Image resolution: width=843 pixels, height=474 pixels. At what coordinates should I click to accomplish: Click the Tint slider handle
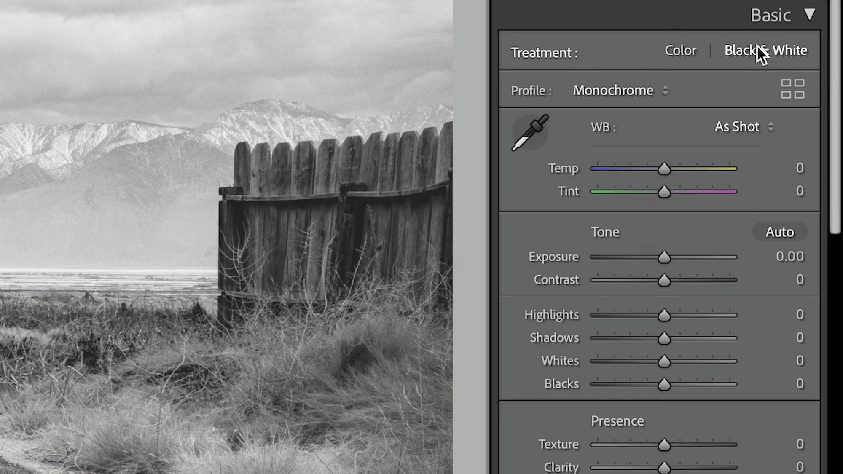coord(664,192)
